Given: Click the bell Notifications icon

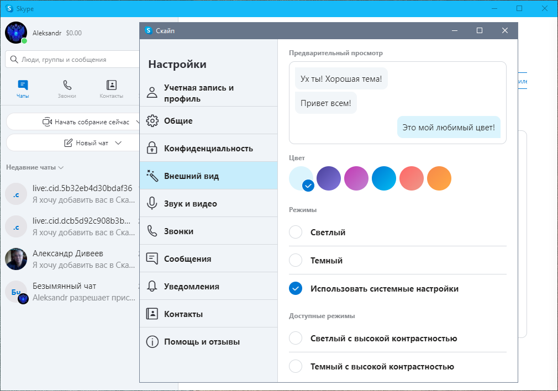Looking at the screenshot, I should pyautogui.click(x=152, y=286).
